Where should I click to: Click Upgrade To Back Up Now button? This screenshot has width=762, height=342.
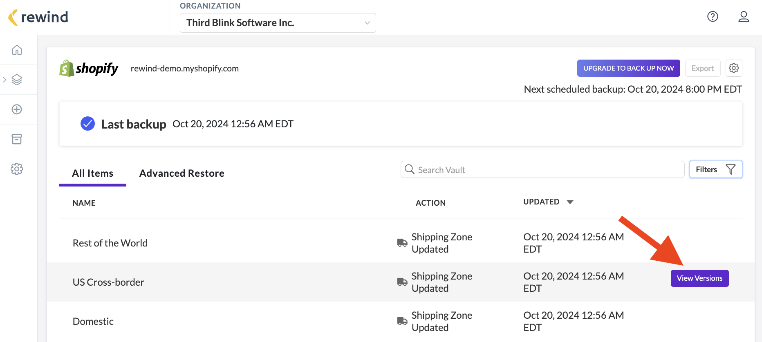pyautogui.click(x=629, y=68)
